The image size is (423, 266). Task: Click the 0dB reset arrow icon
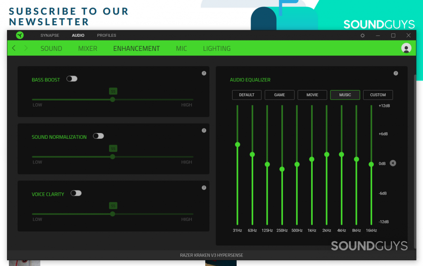click(x=393, y=163)
